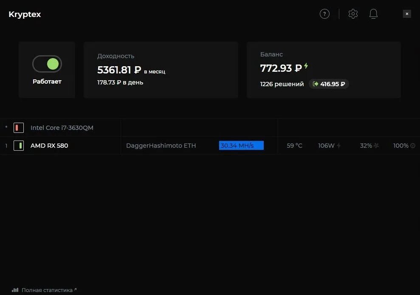Toggle the mining switch labeled Работает
Viewport: 420px width, 295px height.
pyautogui.click(x=47, y=64)
